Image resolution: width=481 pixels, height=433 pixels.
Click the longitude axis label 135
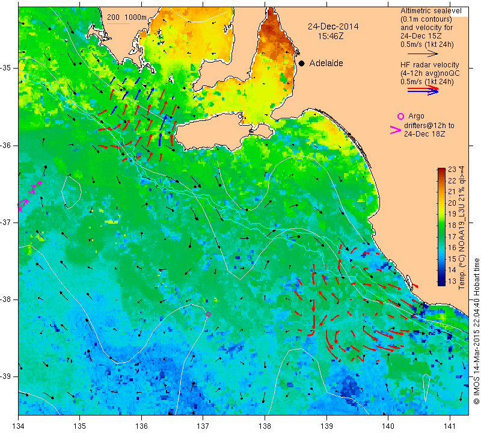(x=80, y=426)
